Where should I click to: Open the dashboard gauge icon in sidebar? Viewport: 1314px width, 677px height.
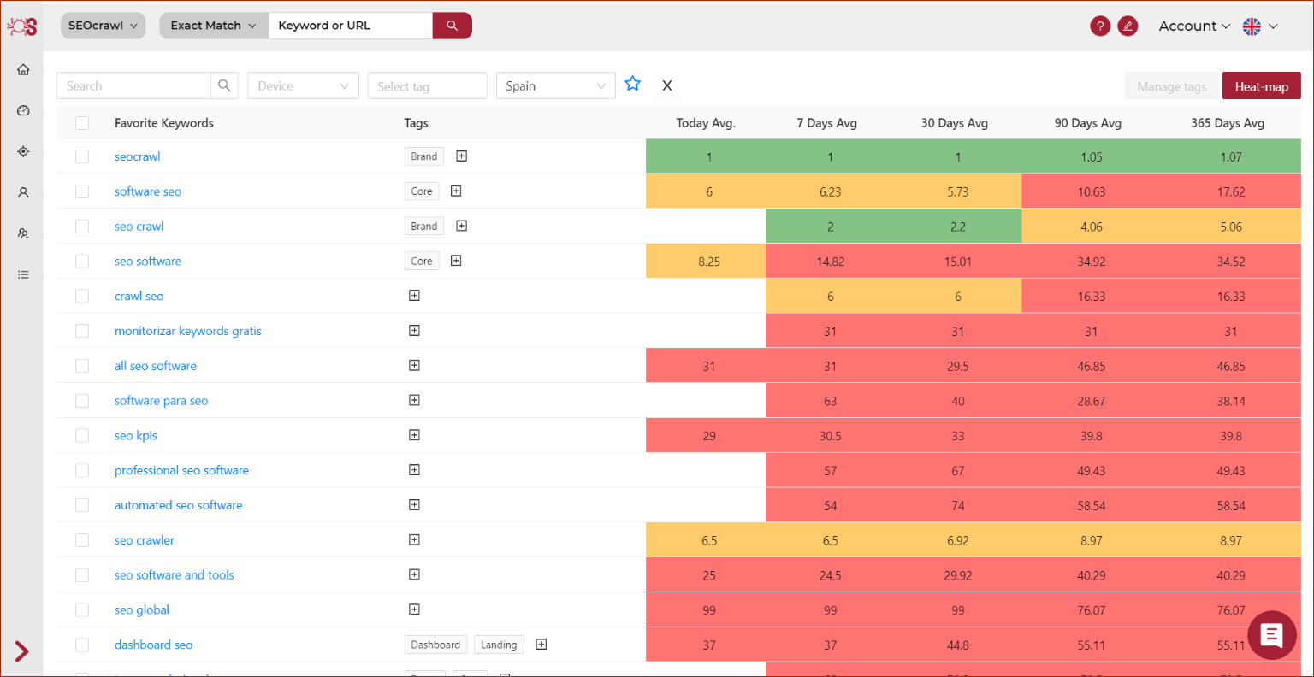[x=23, y=110]
